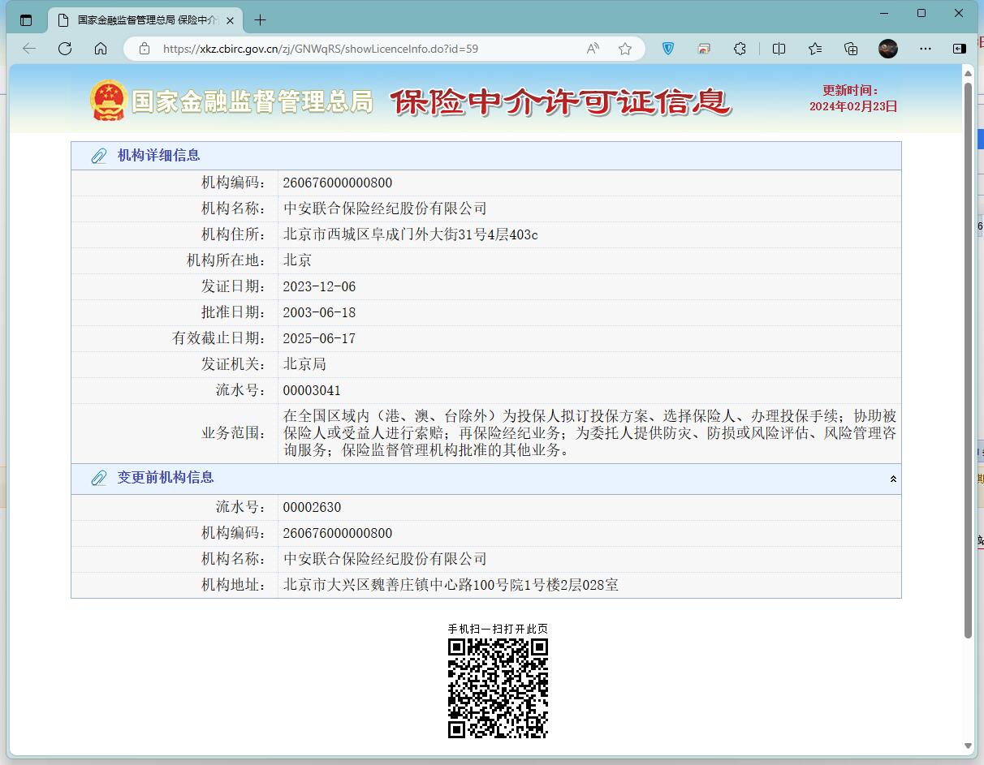Viewport: 984px width, 765px height.
Task: Toggle the favorites star for this page
Action: [x=625, y=49]
